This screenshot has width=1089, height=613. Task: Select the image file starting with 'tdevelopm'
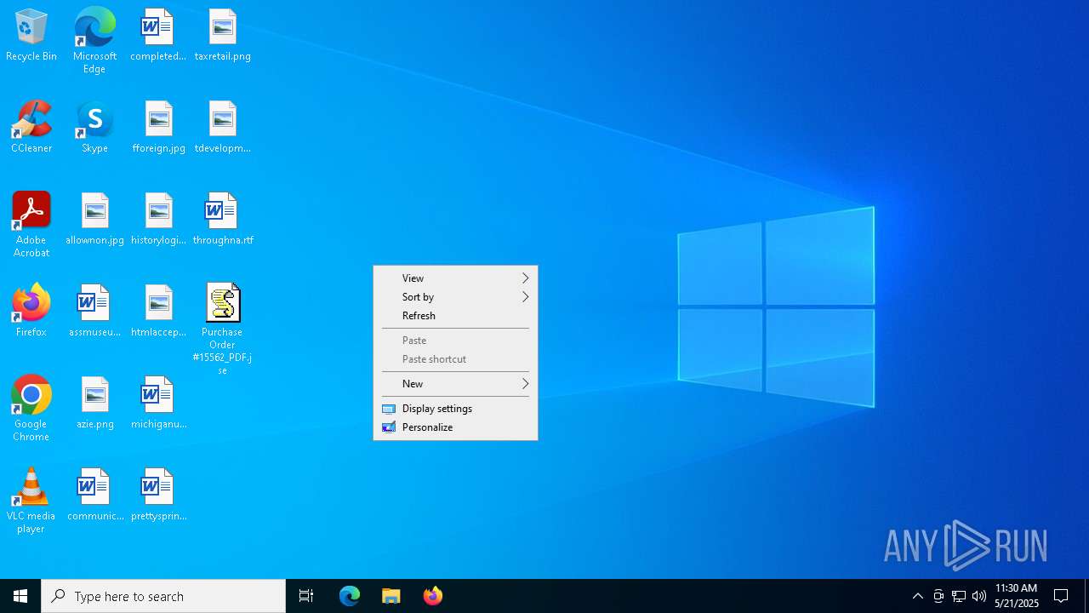(x=222, y=128)
